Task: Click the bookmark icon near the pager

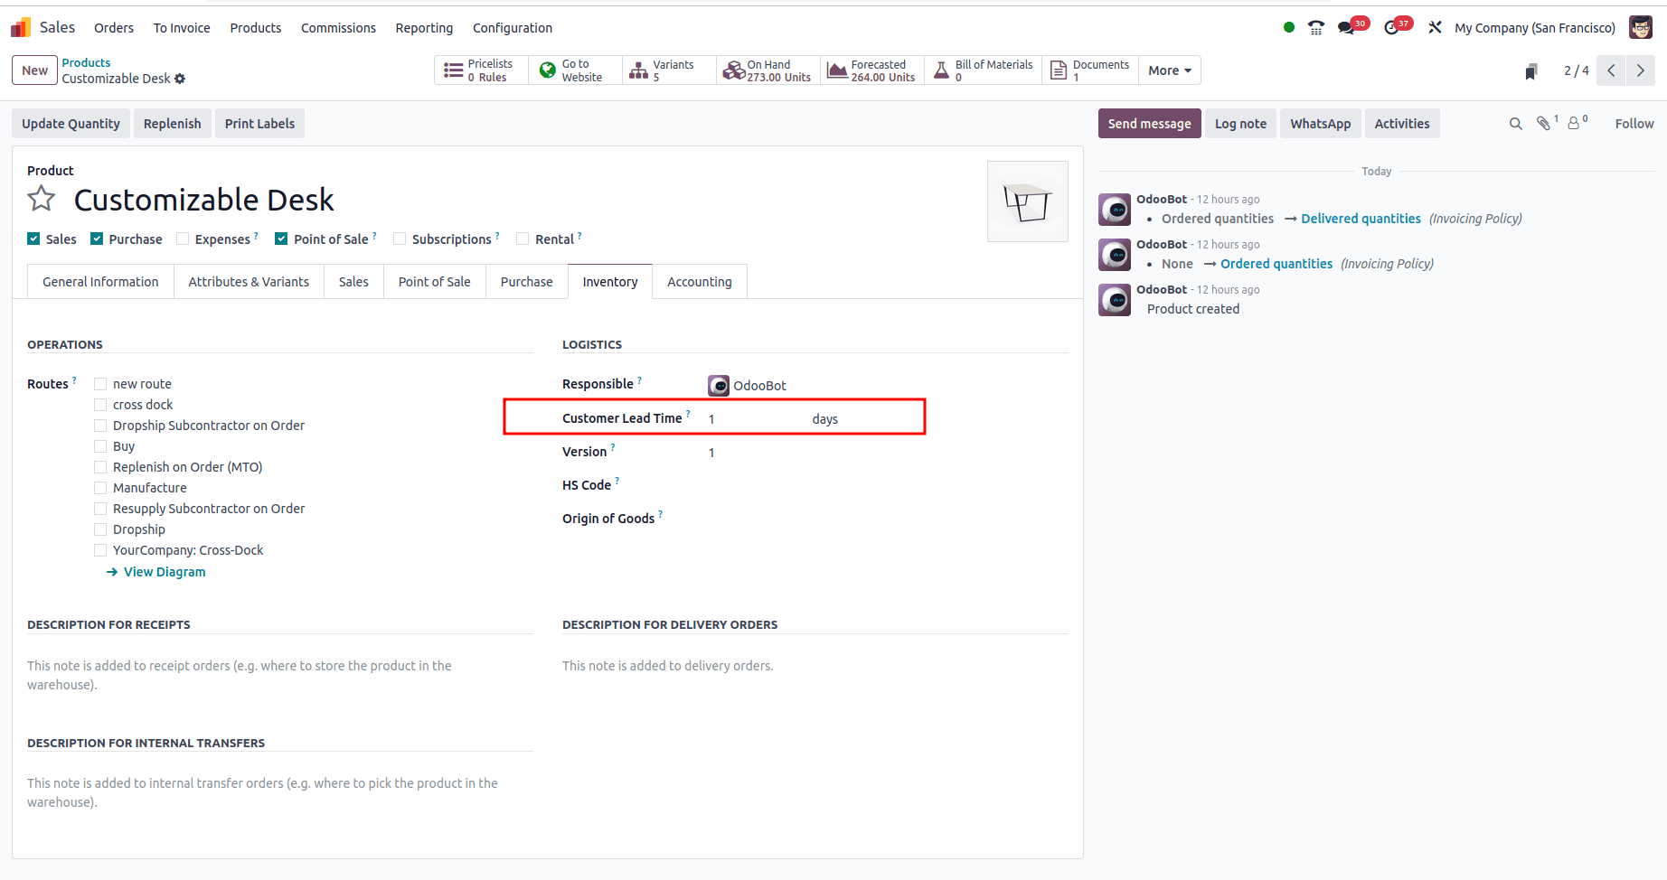Action: [x=1531, y=71]
